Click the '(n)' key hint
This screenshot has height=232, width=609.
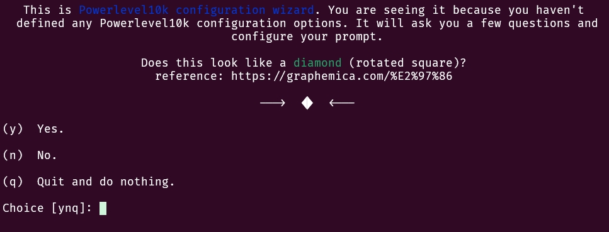tap(13, 155)
